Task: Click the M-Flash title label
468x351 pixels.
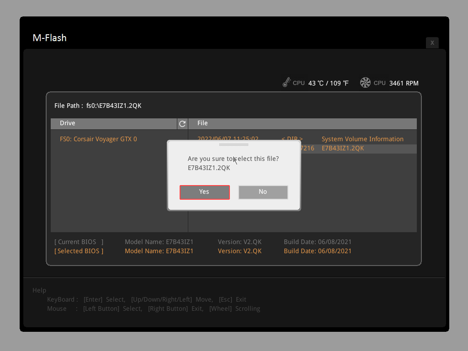Action: (x=49, y=38)
